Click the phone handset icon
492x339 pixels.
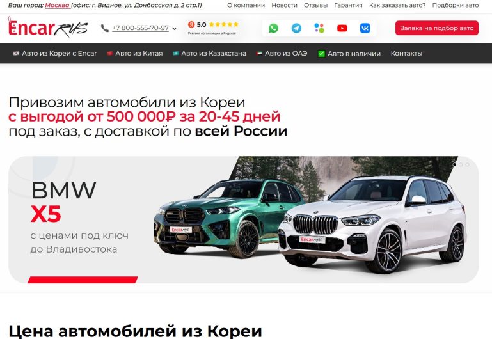tap(105, 28)
